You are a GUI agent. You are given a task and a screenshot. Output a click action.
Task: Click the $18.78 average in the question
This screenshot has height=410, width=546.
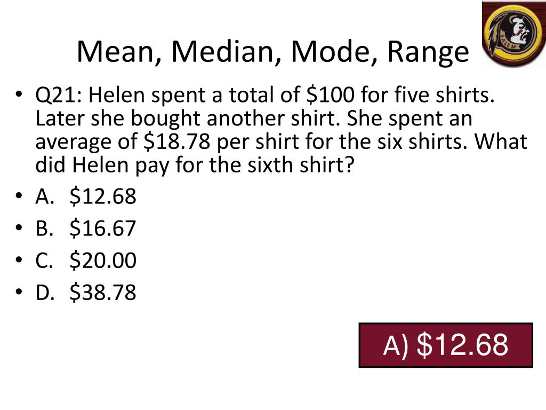point(177,141)
